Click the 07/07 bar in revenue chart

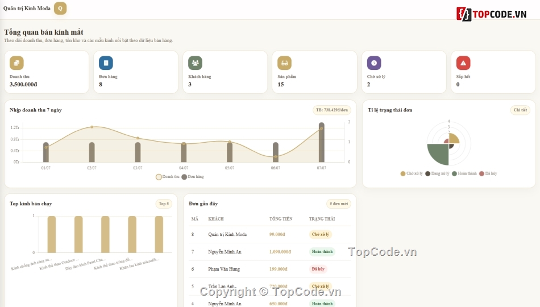[x=321, y=142]
